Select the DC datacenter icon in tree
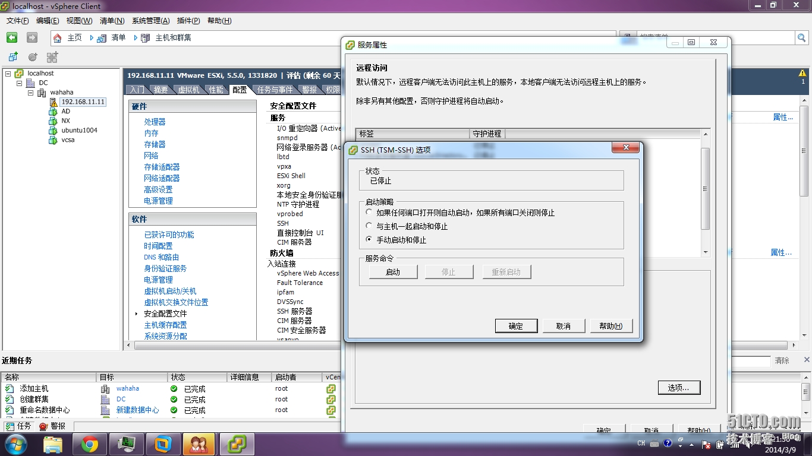This screenshot has height=456, width=812. [30, 83]
